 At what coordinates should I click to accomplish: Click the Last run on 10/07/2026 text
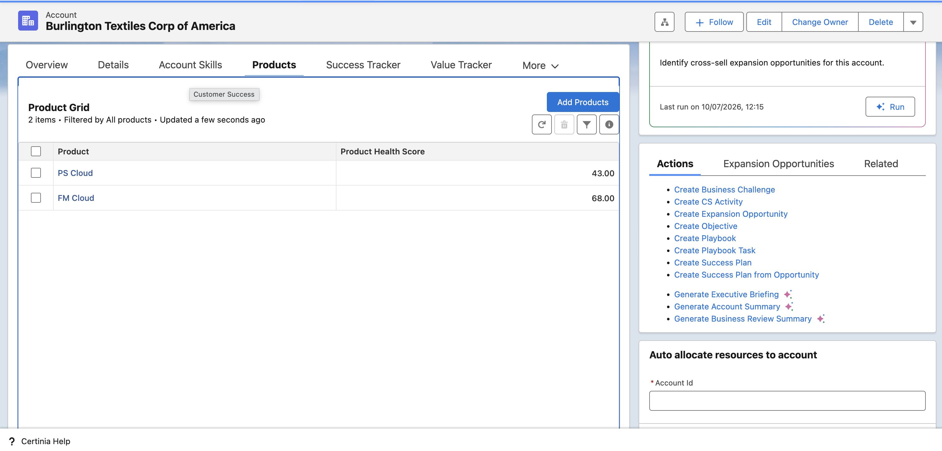711,107
